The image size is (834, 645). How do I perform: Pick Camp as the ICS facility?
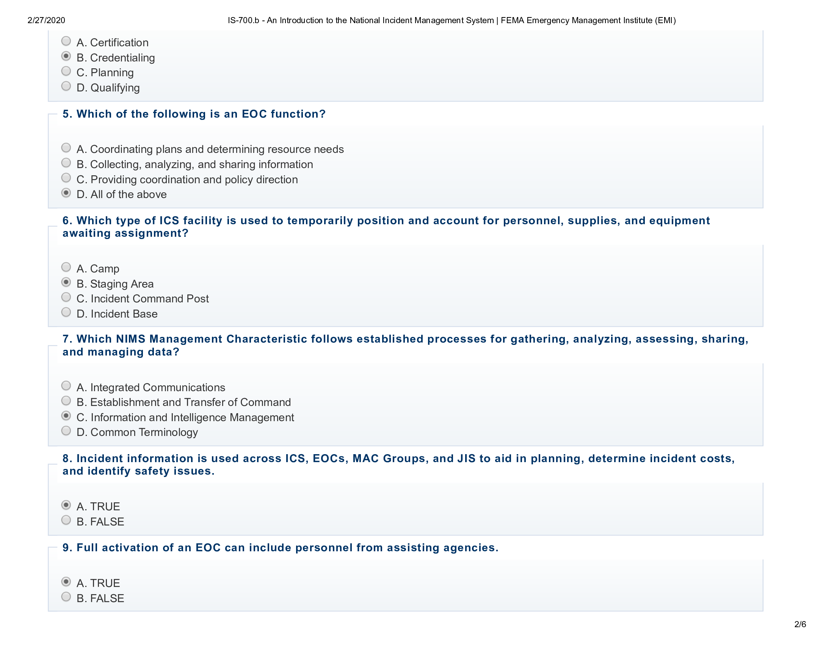click(66, 267)
